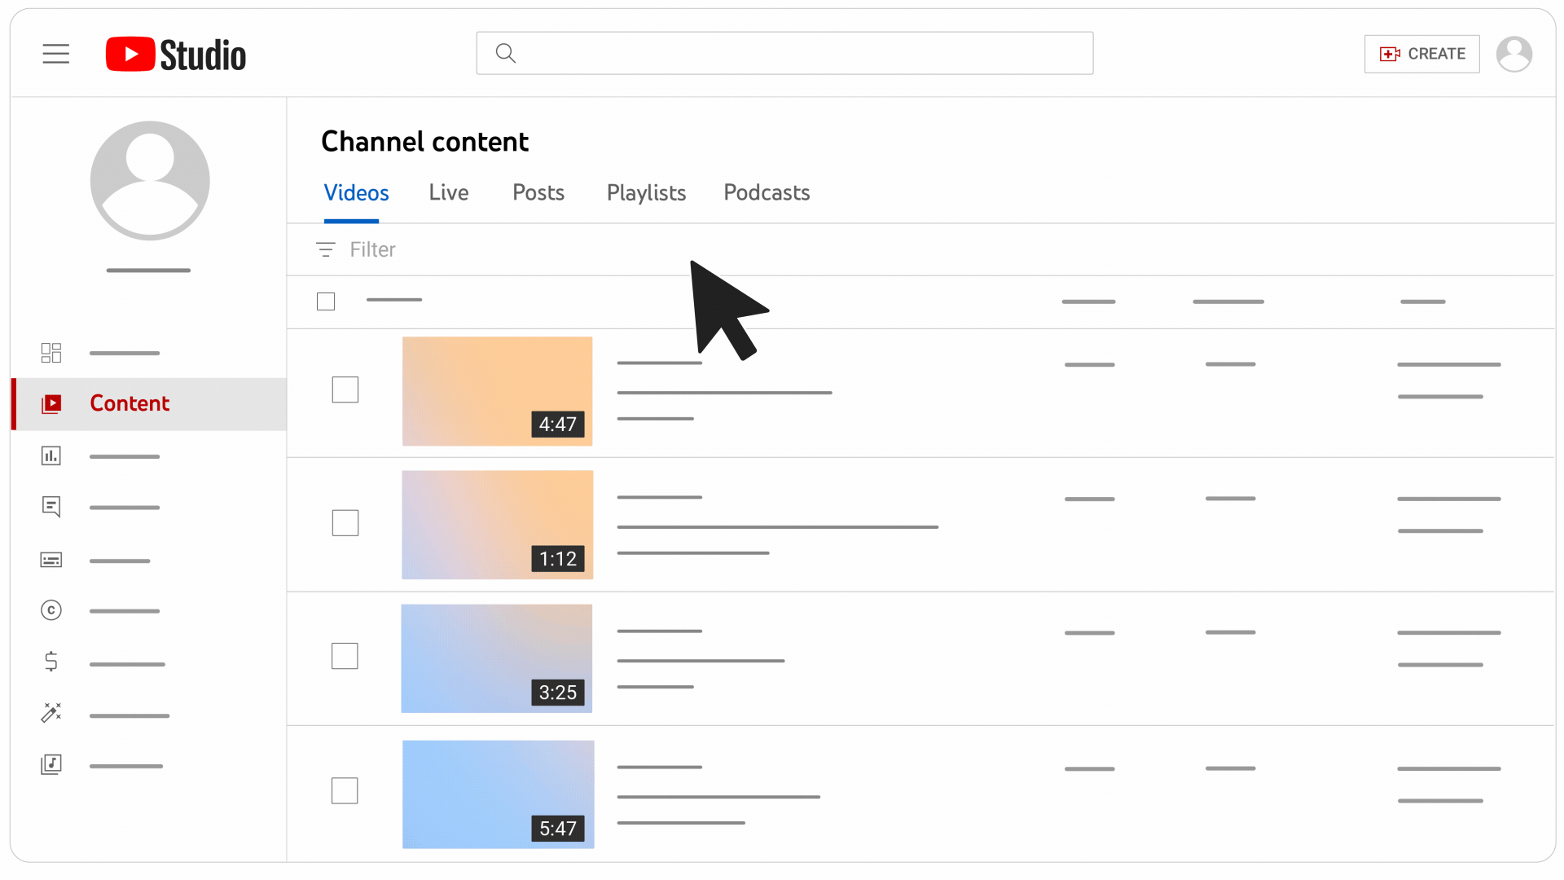Open the Monetization dollar icon
Image resolution: width=1564 pixels, height=880 pixels.
(x=51, y=662)
